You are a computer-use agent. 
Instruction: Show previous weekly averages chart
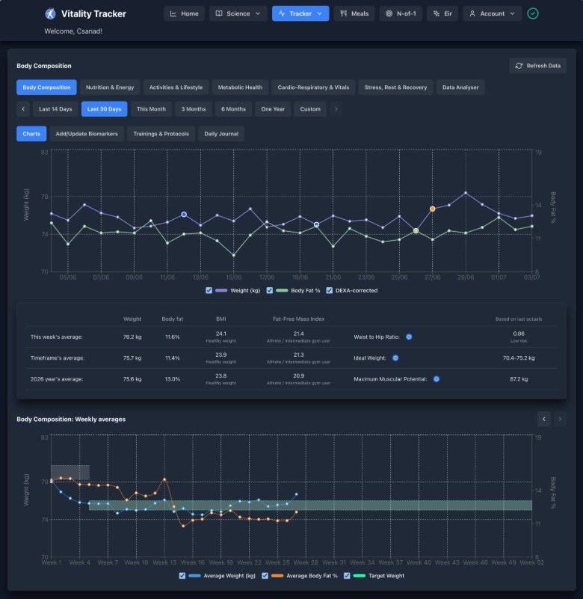click(x=543, y=419)
